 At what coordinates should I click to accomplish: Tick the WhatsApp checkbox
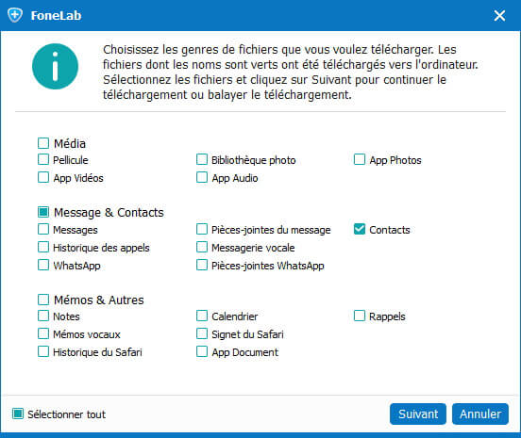pyautogui.click(x=43, y=265)
